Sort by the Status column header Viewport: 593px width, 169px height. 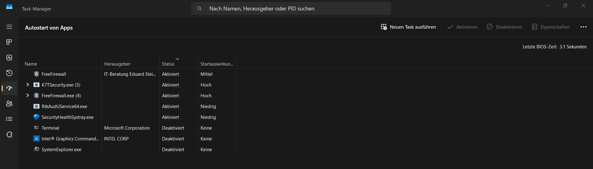point(168,64)
